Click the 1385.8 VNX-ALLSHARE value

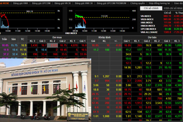tap(167, 32)
